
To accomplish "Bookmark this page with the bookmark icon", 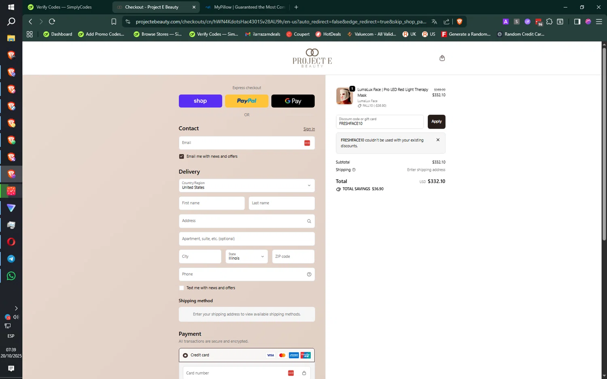I will [x=114, y=21].
